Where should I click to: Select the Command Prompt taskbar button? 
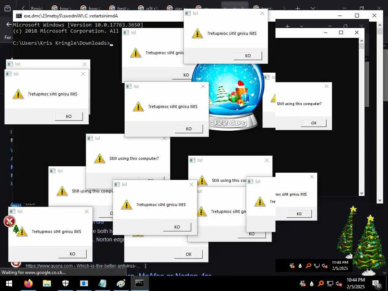pos(139,283)
